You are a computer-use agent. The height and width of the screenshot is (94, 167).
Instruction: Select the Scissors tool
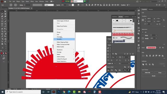(5, 24)
